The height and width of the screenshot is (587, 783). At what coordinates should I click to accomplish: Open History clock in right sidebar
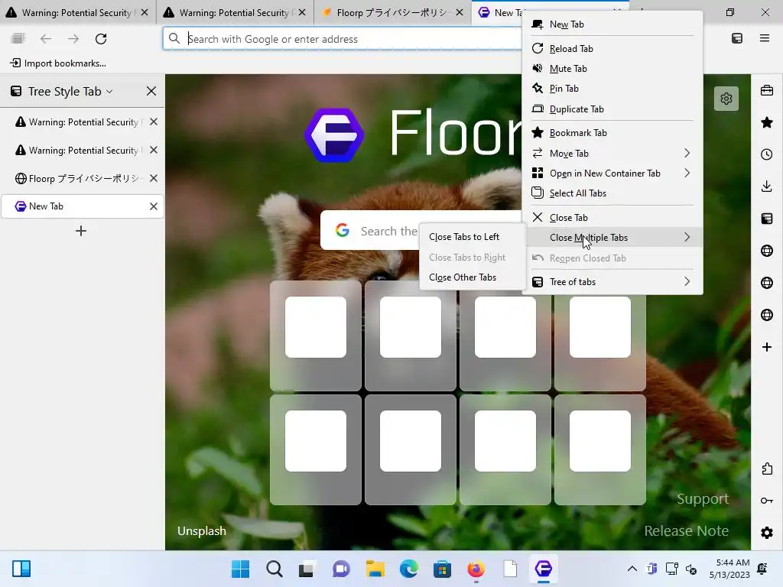click(767, 154)
